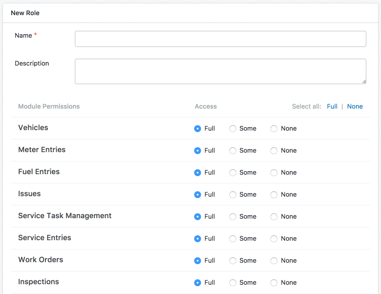Set Fuel Entries access to None
Image resolution: width=381 pixels, height=294 pixels.
pyautogui.click(x=274, y=173)
